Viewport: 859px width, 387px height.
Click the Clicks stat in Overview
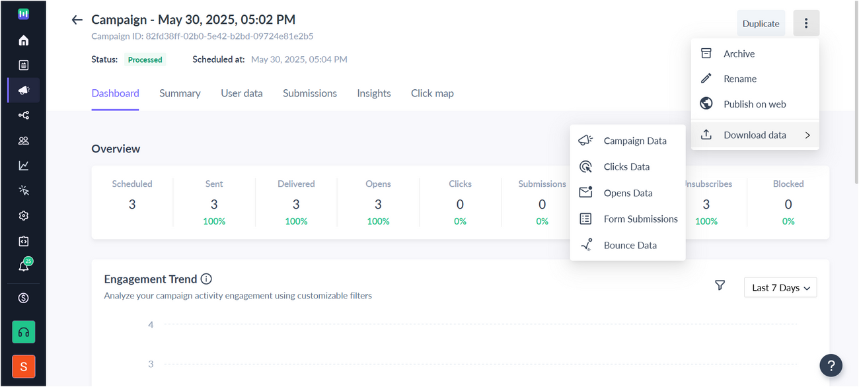coord(460,202)
